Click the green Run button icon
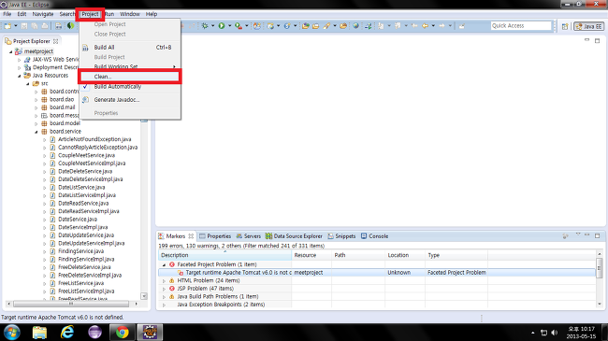The height and width of the screenshot is (341, 608). pyautogui.click(x=222, y=26)
